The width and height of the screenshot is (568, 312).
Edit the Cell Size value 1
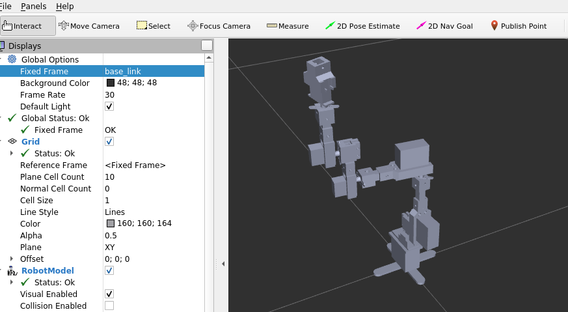154,200
